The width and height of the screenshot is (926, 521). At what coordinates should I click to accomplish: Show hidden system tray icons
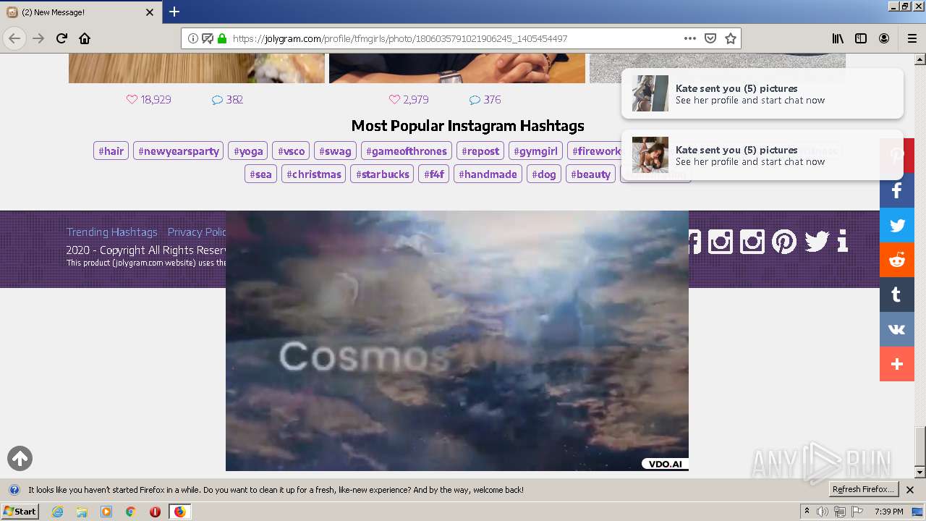(807, 512)
